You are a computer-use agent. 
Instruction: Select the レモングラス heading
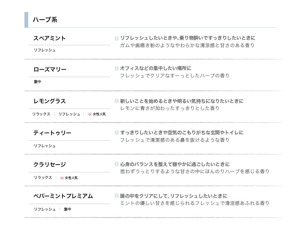click(49, 101)
